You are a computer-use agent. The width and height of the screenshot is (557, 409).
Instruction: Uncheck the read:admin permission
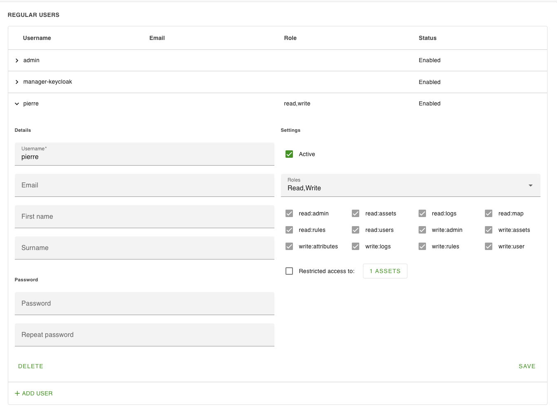pyautogui.click(x=289, y=213)
